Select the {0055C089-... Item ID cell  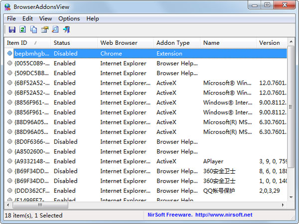32,63
